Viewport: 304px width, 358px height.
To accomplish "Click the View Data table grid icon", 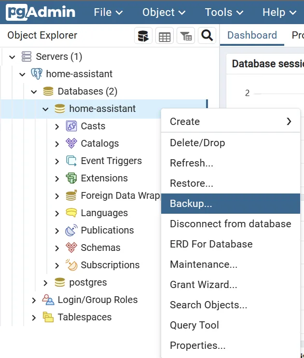I will [x=165, y=36].
